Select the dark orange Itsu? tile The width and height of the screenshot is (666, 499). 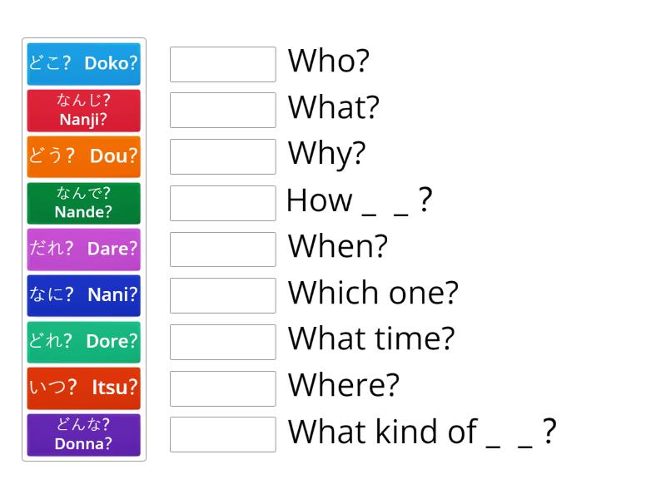[x=83, y=388]
